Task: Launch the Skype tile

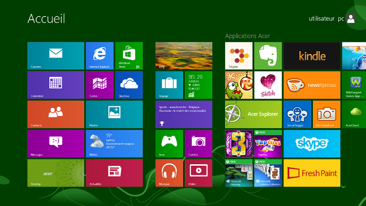Action: coord(312,144)
